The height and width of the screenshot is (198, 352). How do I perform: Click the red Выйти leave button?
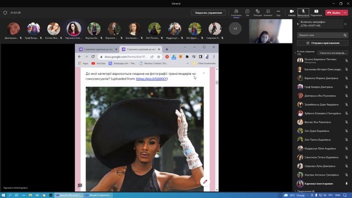click(334, 13)
